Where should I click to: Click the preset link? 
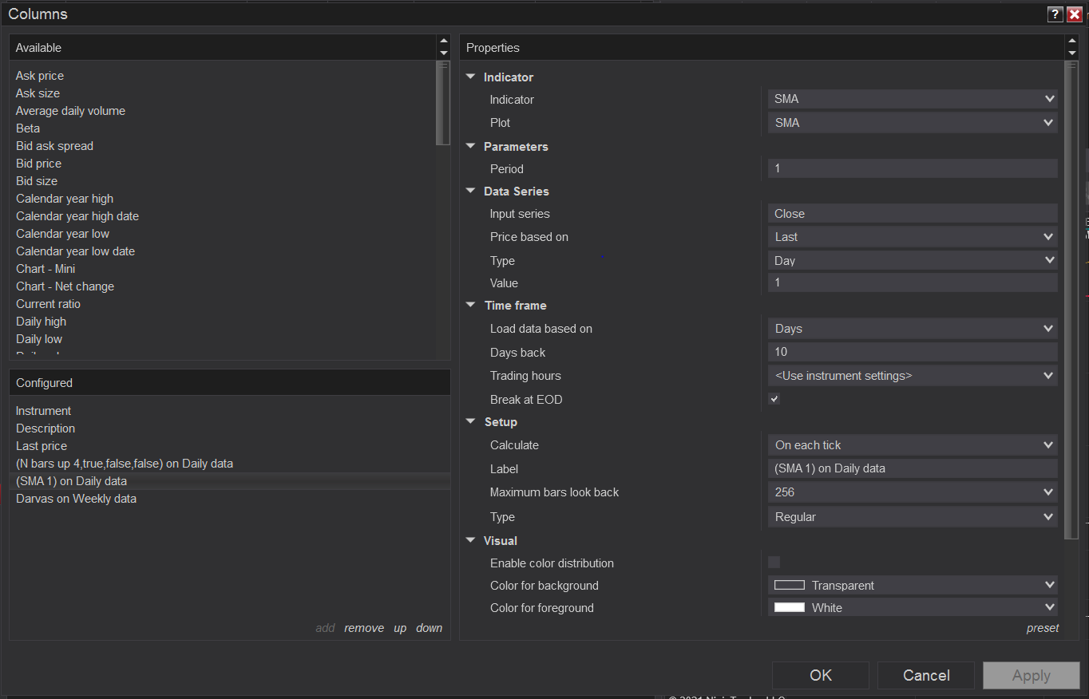tap(1043, 628)
